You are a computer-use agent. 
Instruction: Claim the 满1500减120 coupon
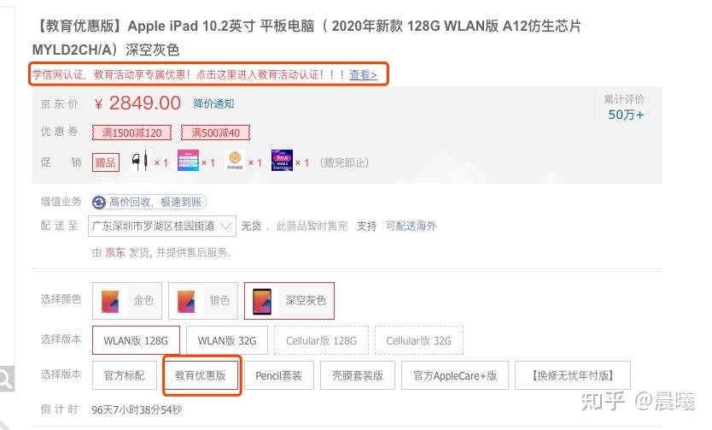(131, 133)
